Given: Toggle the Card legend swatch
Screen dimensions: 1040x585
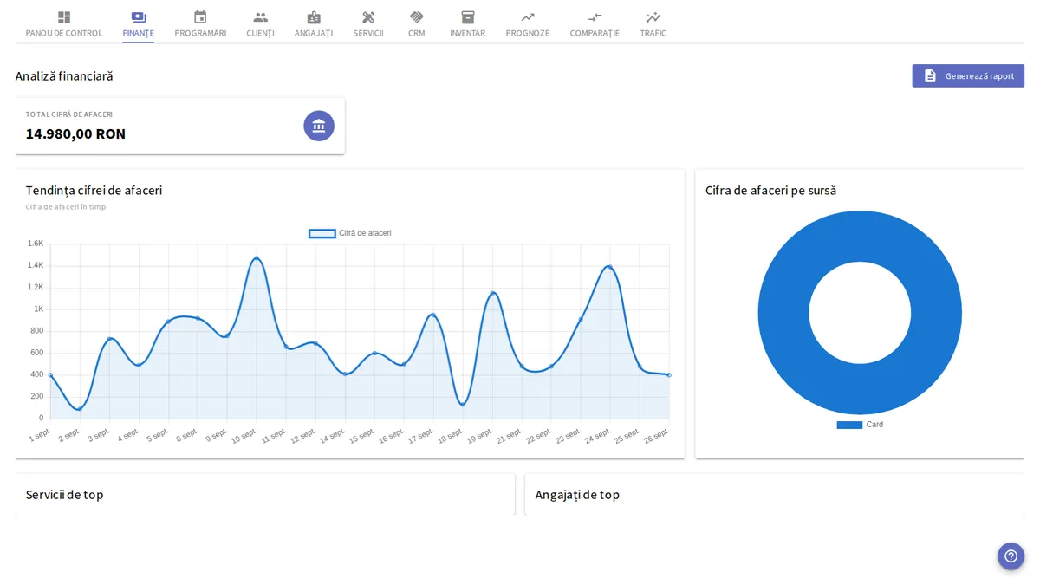Looking at the screenshot, I should [849, 425].
